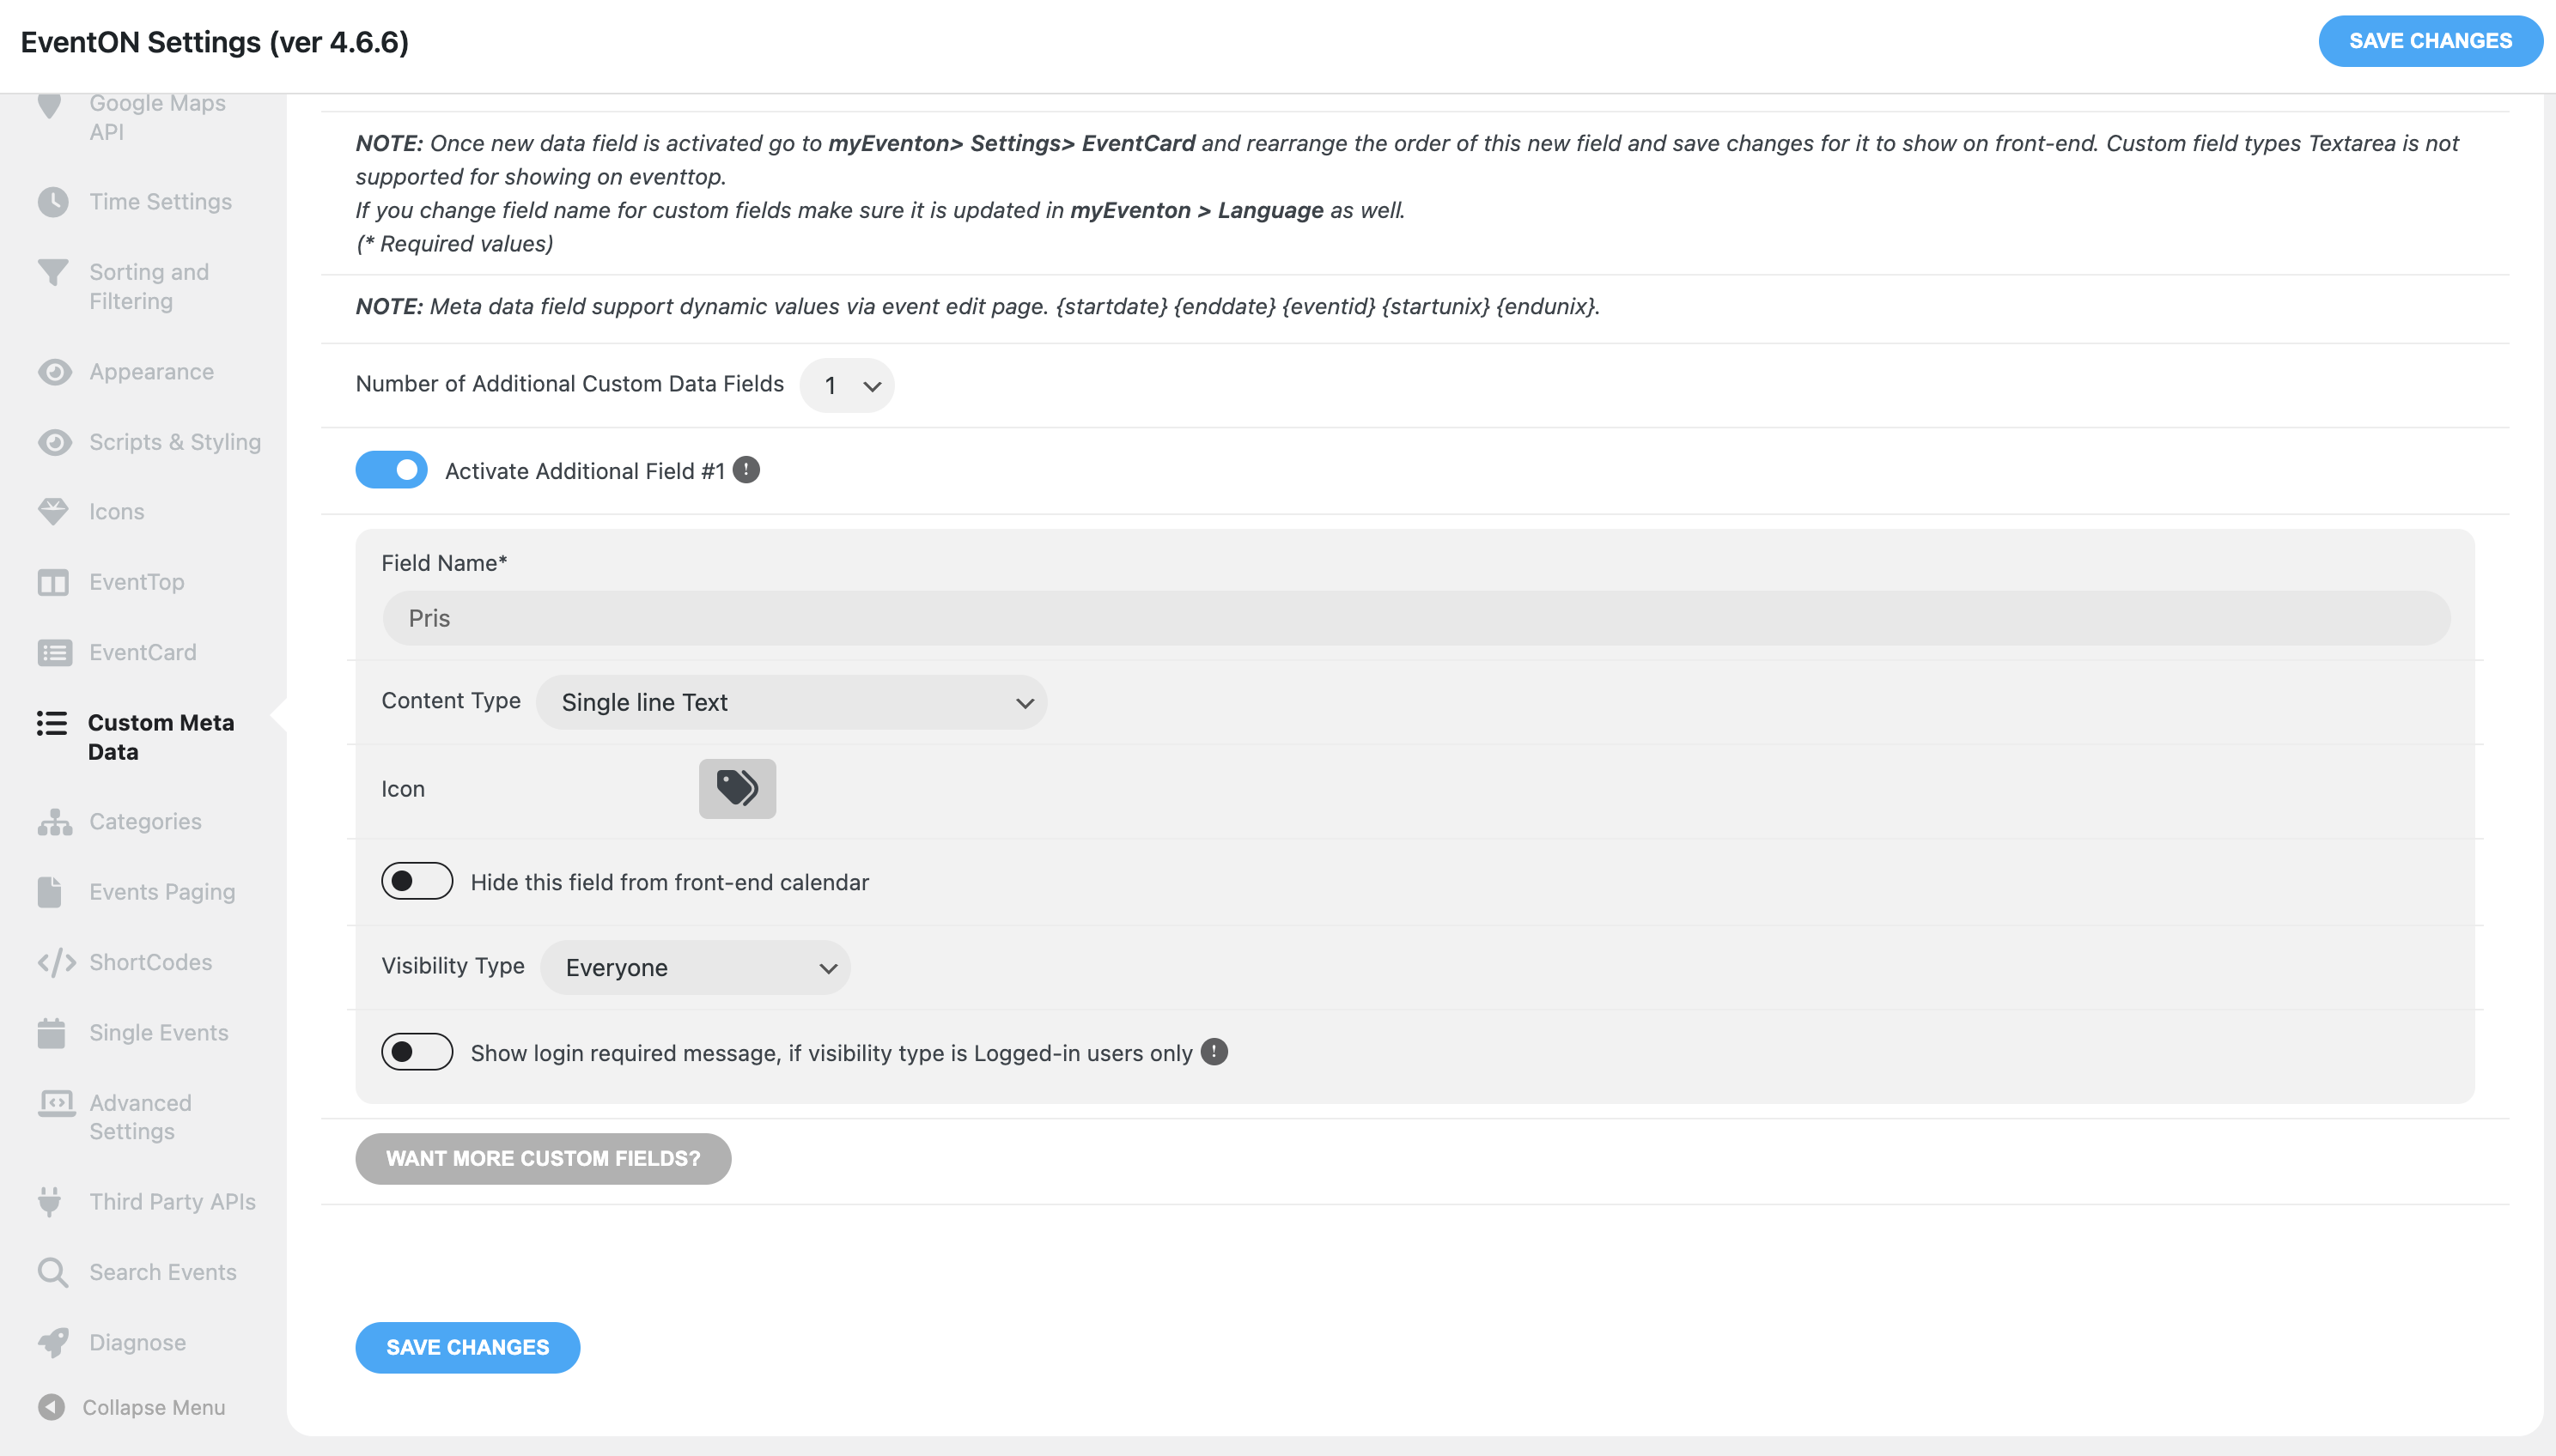This screenshot has width=2556, height=1456.
Task: Expand the Content Type dropdown
Action: pyautogui.click(x=793, y=703)
